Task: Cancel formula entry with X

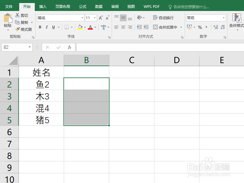Action: (x=48, y=47)
